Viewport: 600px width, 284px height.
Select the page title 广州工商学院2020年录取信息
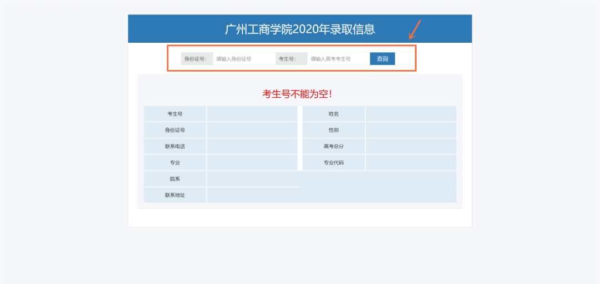[300, 29]
